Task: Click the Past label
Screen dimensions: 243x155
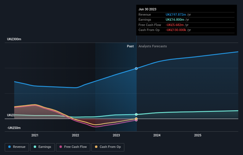Action: pyautogui.click(x=130, y=46)
